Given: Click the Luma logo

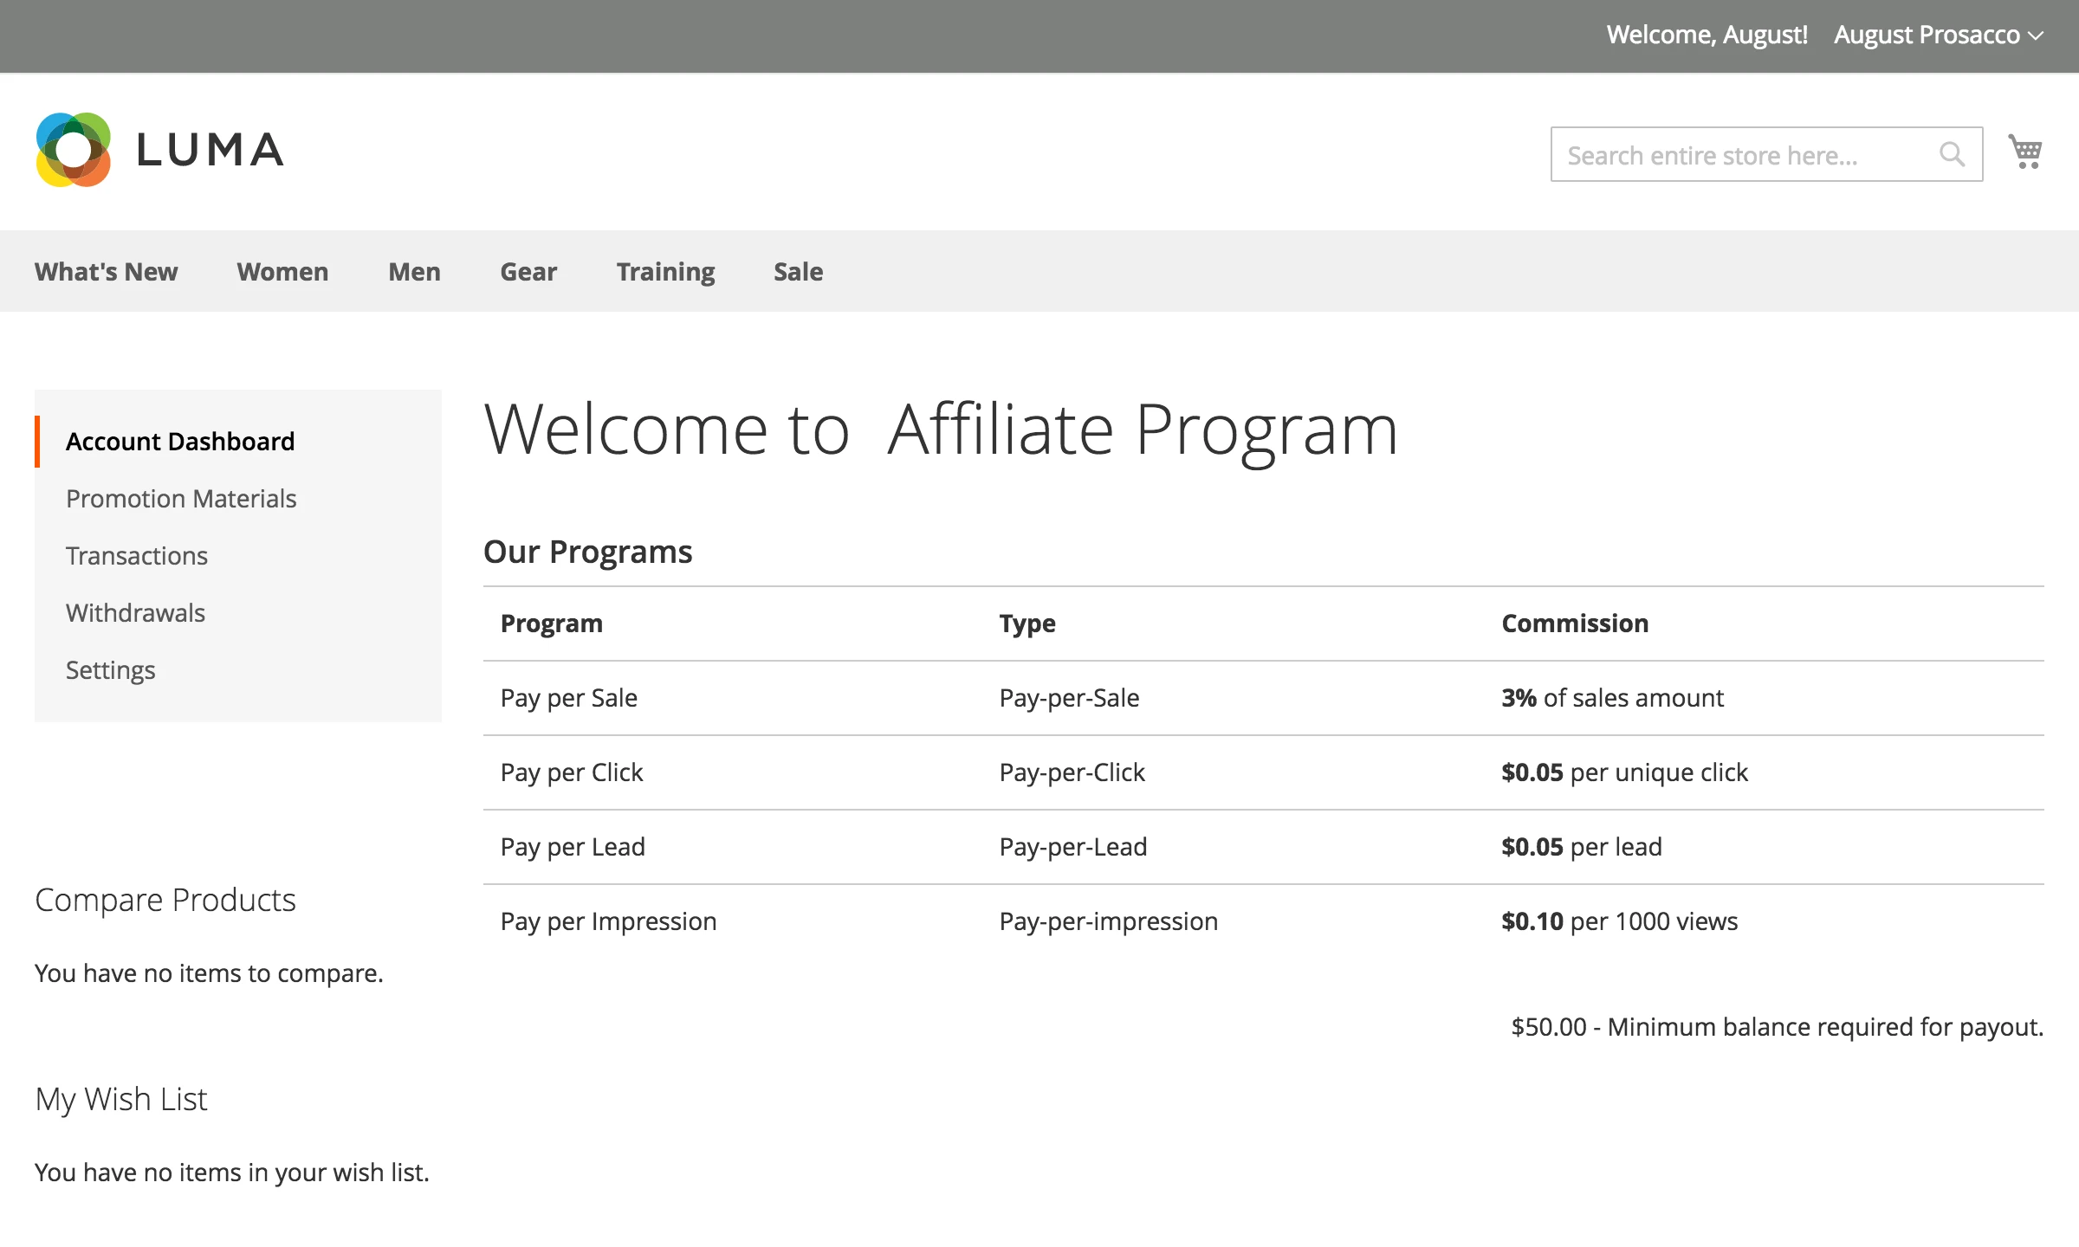Looking at the screenshot, I should tap(160, 149).
